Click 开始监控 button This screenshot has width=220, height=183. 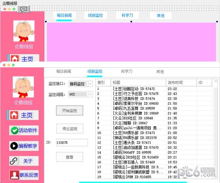pyautogui.click(x=70, y=111)
